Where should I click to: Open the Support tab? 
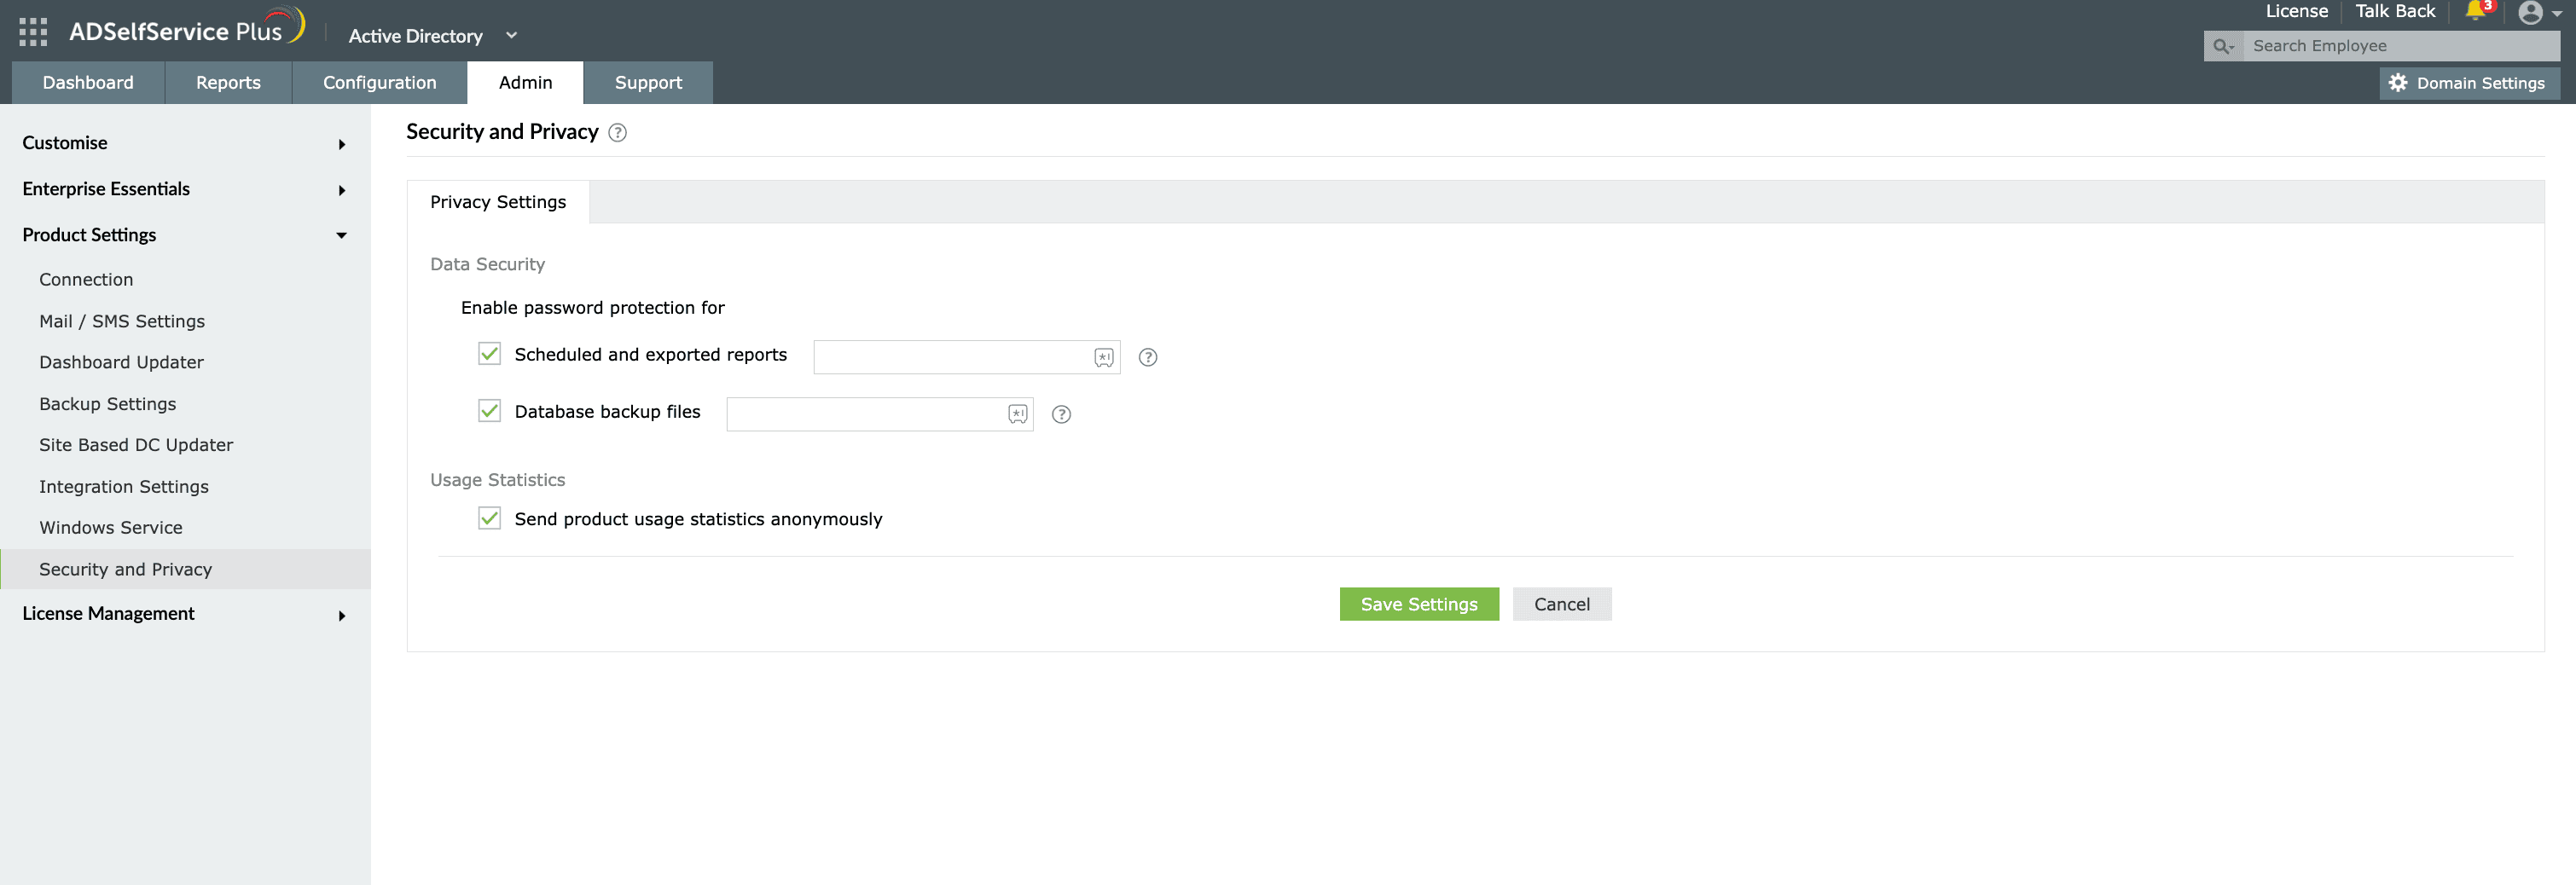pyautogui.click(x=648, y=83)
